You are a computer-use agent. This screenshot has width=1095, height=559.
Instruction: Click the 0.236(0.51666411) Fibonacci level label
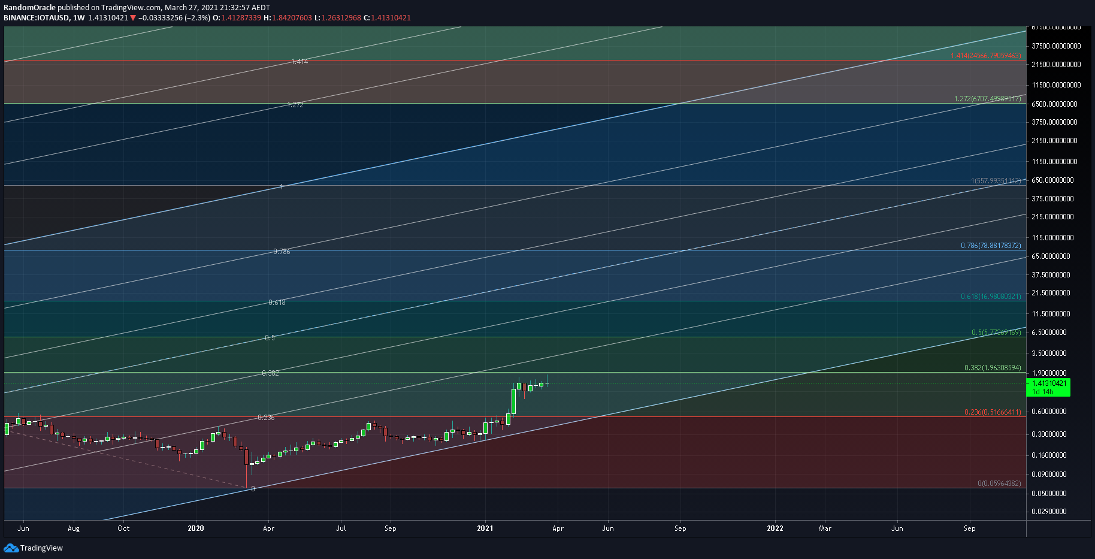(x=993, y=412)
